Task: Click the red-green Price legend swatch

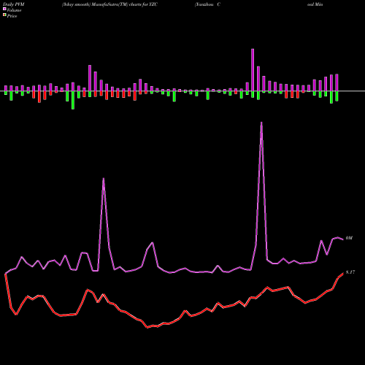Action: 4,15
